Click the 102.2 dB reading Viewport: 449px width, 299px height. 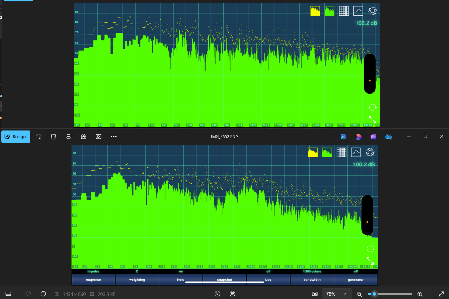pyautogui.click(x=366, y=23)
